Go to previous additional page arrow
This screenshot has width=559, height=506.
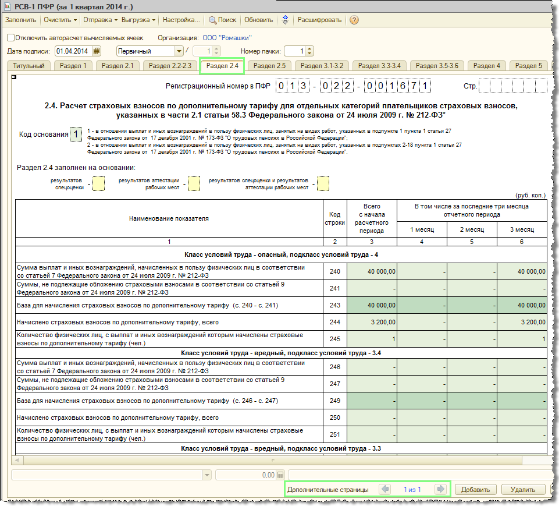[384, 489]
